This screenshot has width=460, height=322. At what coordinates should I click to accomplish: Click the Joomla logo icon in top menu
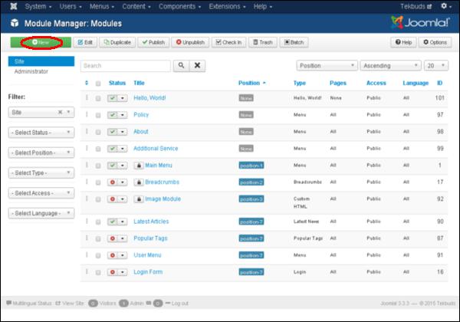[14, 6]
